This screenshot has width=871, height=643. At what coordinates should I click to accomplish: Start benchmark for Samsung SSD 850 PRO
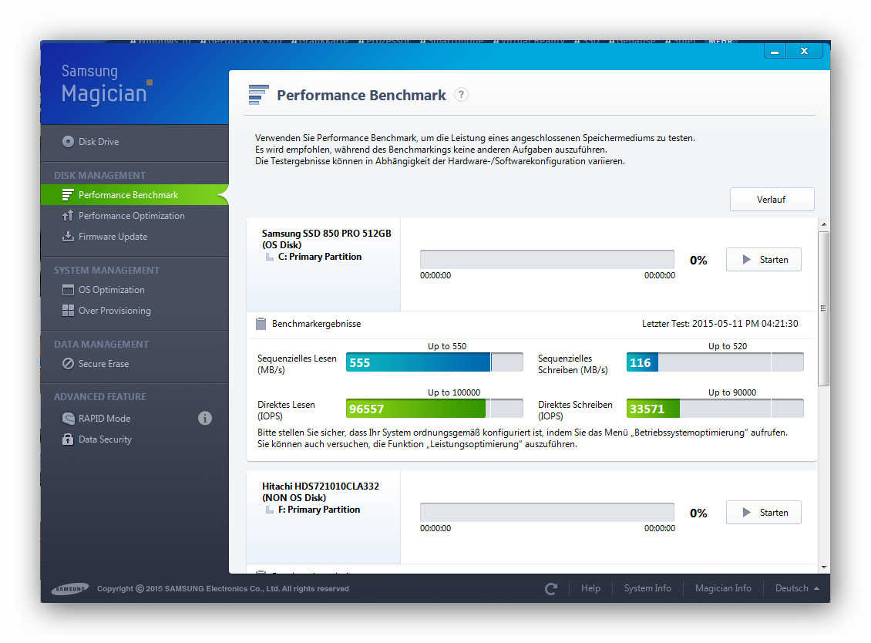(764, 260)
